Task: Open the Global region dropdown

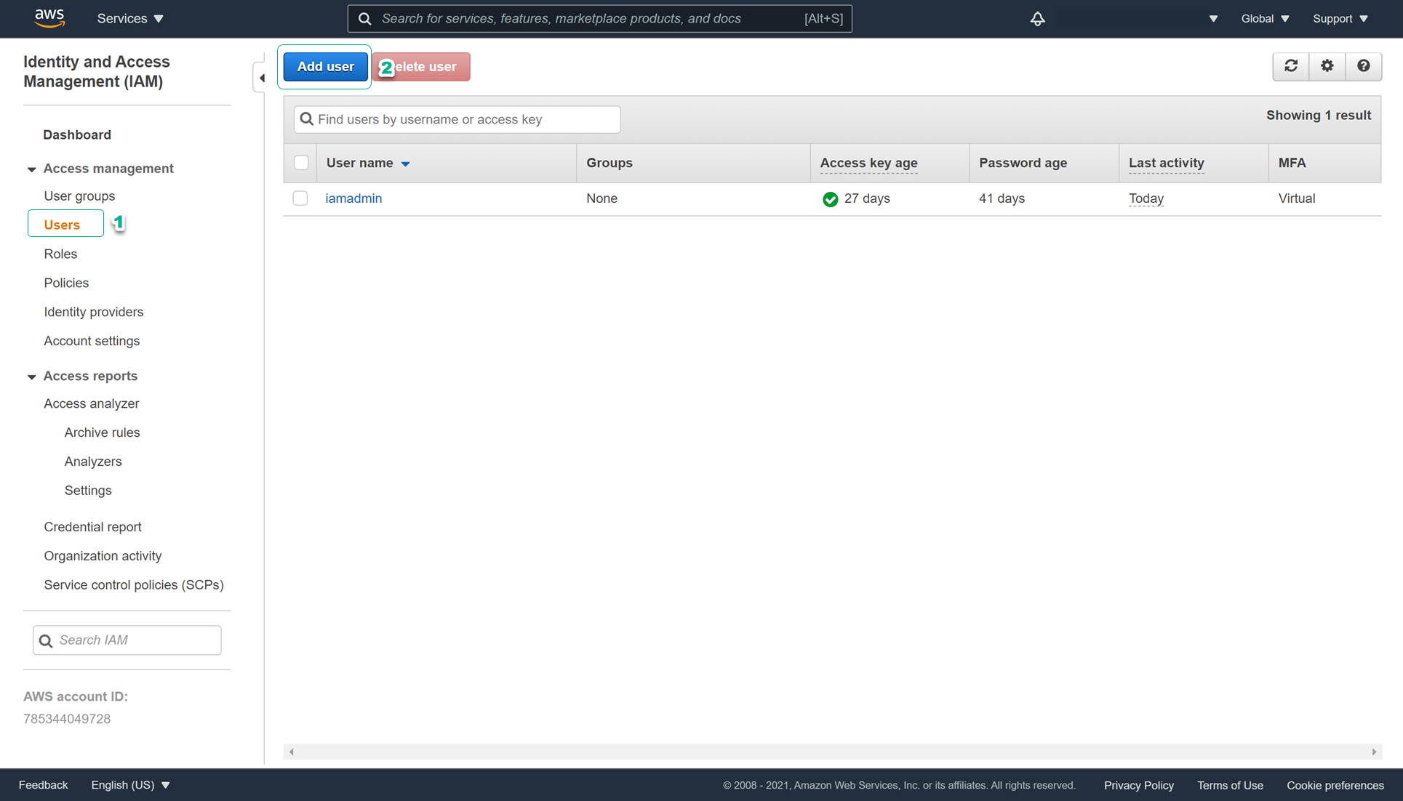Action: (1265, 19)
